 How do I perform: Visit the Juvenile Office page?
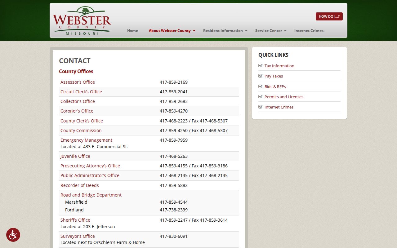[75, 156]
